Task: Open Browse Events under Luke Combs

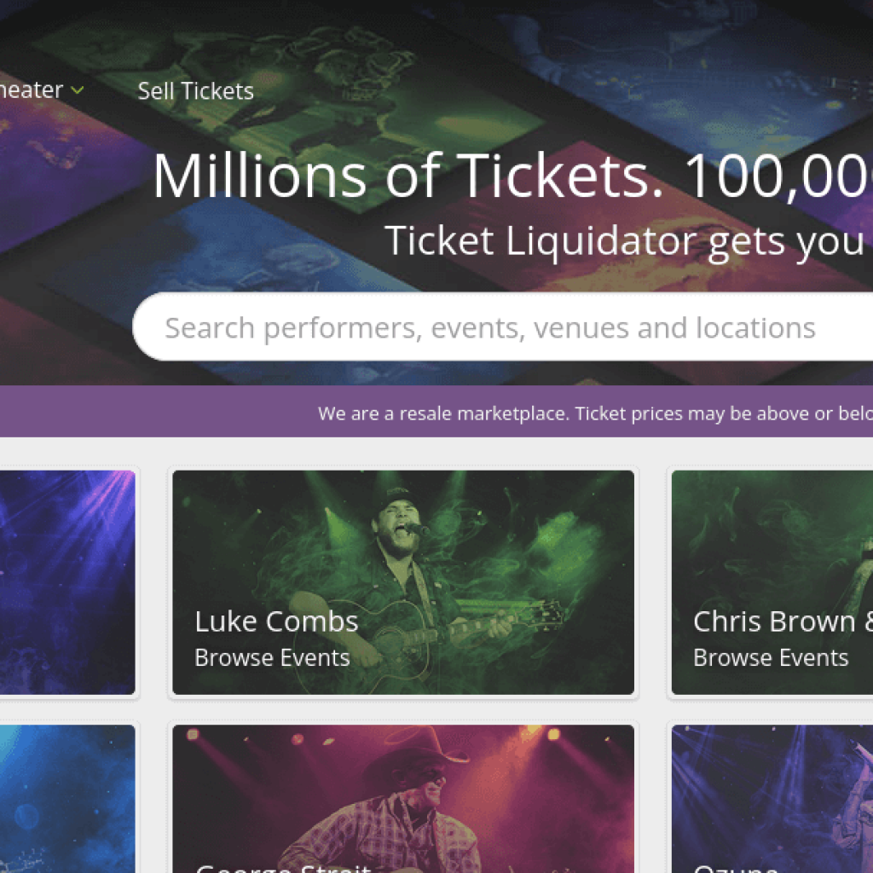Action: pyautogui.click(x=272, y=657)
